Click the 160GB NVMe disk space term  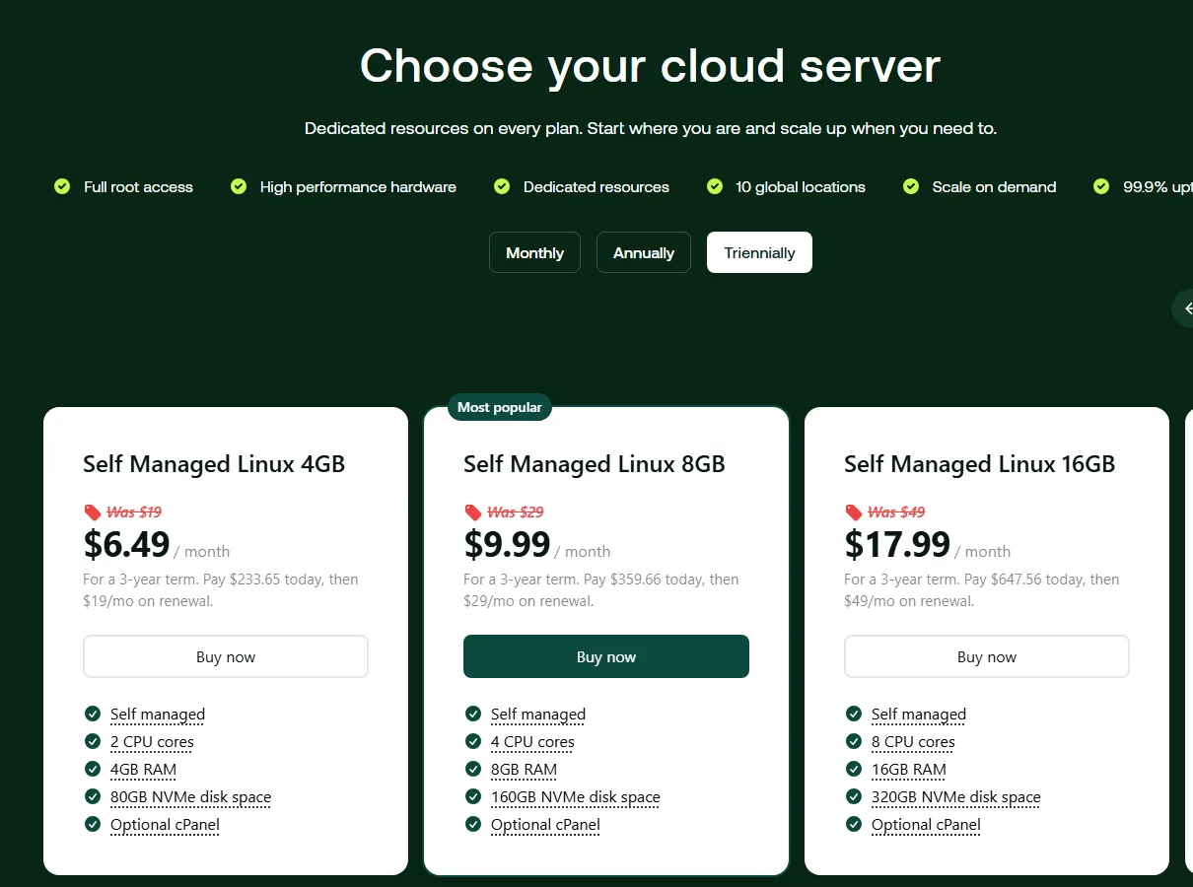coord(576,797)
